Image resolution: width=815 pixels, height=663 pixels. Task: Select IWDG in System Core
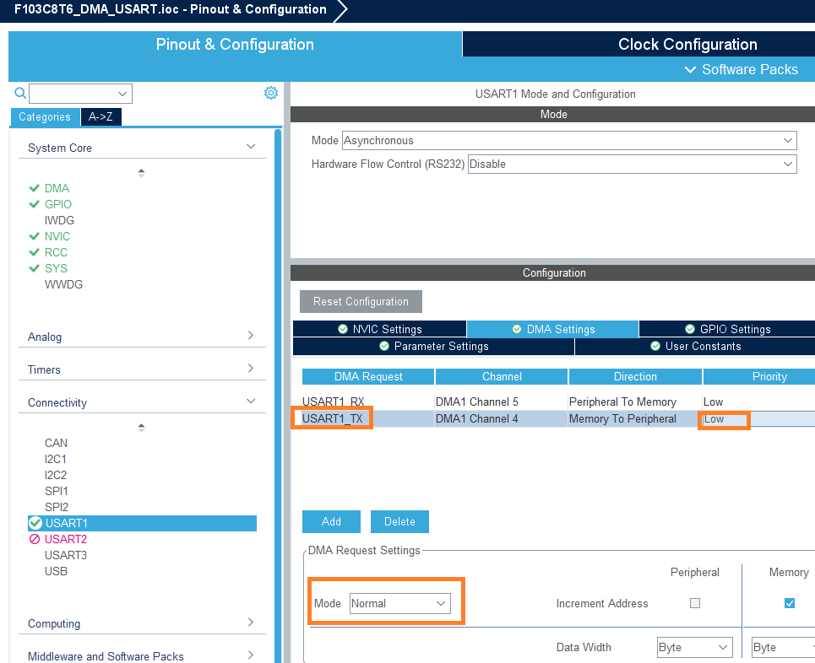tap(59, 220)
